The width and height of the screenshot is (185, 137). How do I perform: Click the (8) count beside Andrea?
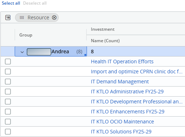pos(79,52)
